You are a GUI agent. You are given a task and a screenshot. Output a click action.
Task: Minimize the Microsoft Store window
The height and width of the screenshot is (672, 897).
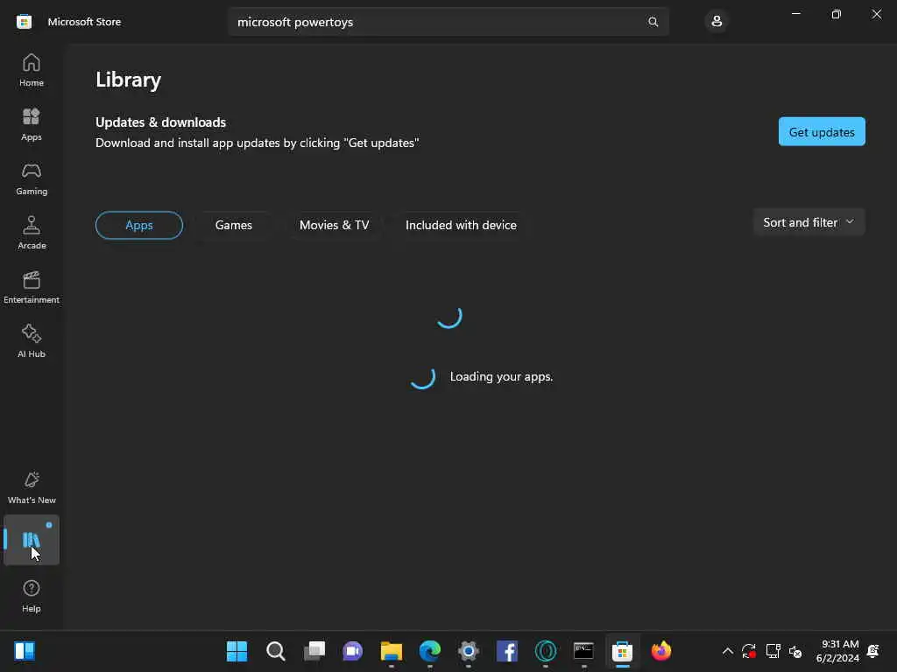pos(795,14)
